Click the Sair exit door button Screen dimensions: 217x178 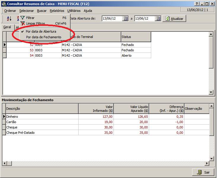(203, 172)
